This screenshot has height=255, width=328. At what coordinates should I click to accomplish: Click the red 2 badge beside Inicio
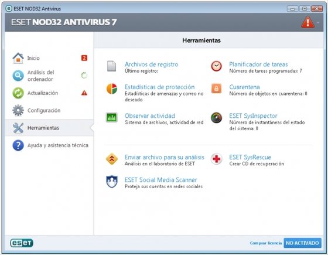[84, 58]
